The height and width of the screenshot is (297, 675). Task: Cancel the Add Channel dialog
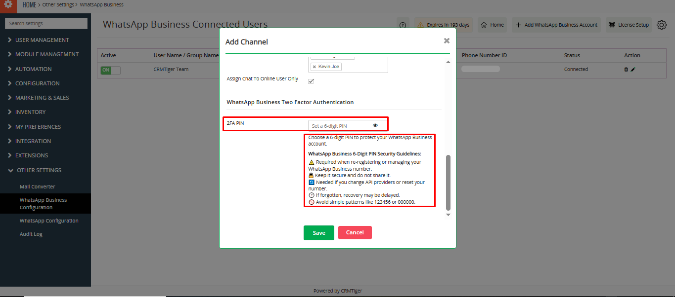(x=355, y=232)
